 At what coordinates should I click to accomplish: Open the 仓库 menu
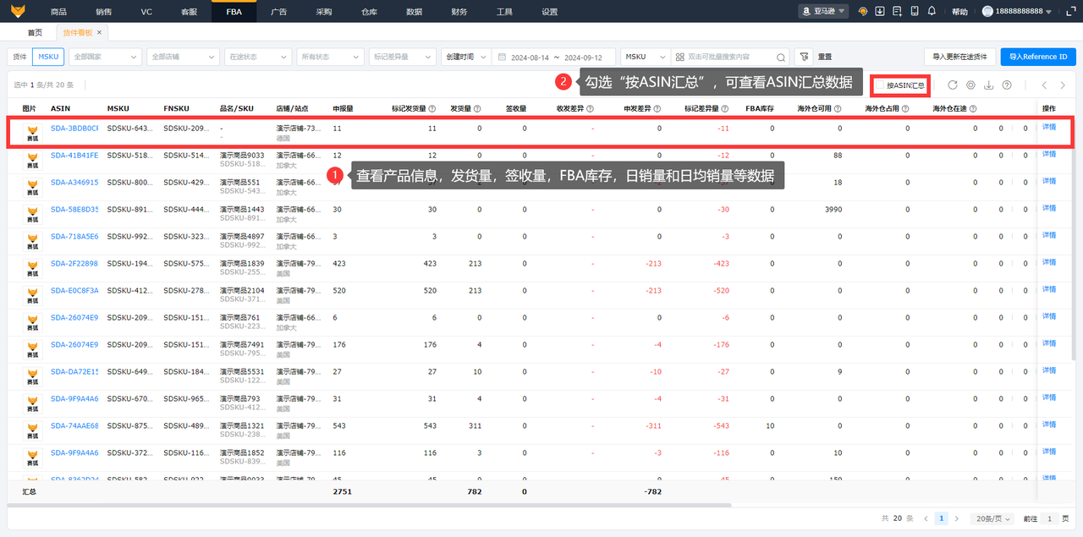pos(369,12)
